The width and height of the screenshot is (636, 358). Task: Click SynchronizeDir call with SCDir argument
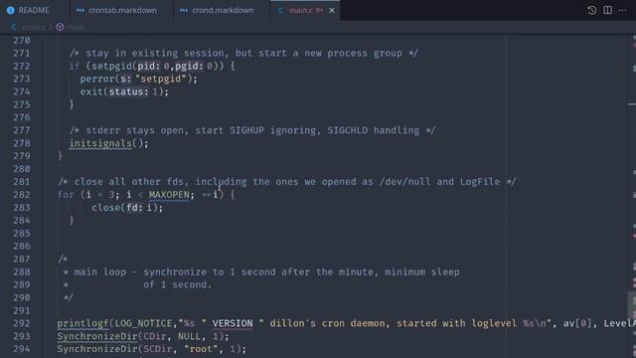(x=97, y=349)
